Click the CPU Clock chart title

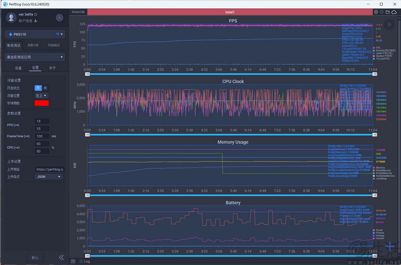point(233,81)
